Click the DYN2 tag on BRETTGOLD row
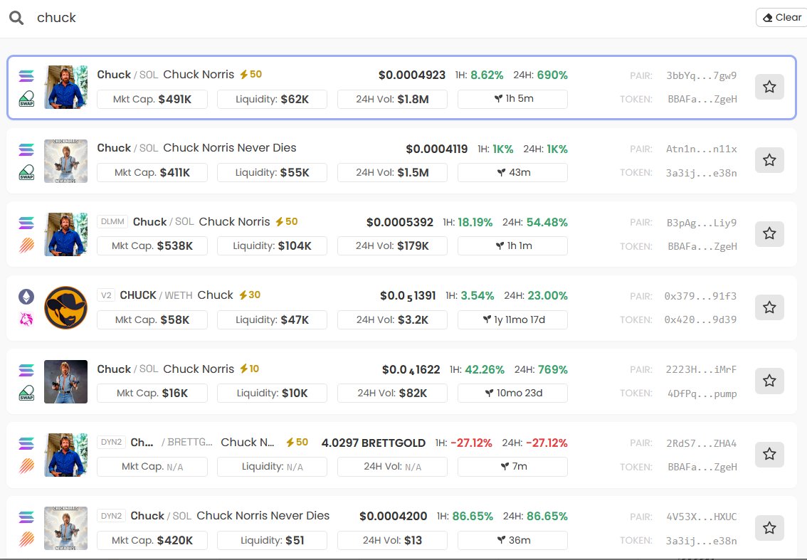This screenshot has width=807, height=560. (x=111, y=442)
